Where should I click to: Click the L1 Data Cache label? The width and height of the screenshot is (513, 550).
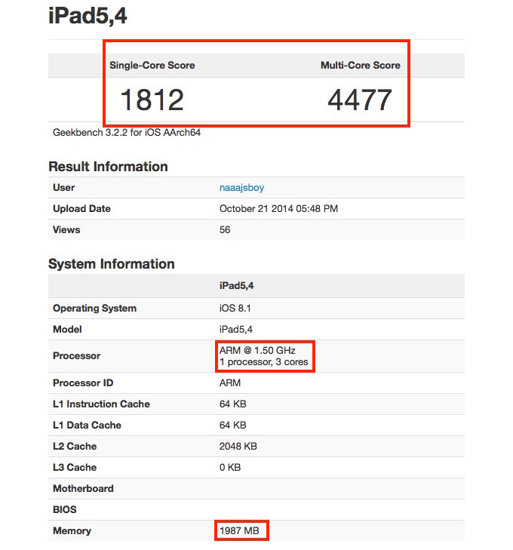(x=87, y=425)
